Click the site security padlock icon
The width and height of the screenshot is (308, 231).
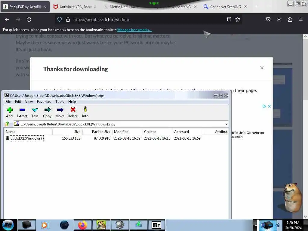(68, 20)
